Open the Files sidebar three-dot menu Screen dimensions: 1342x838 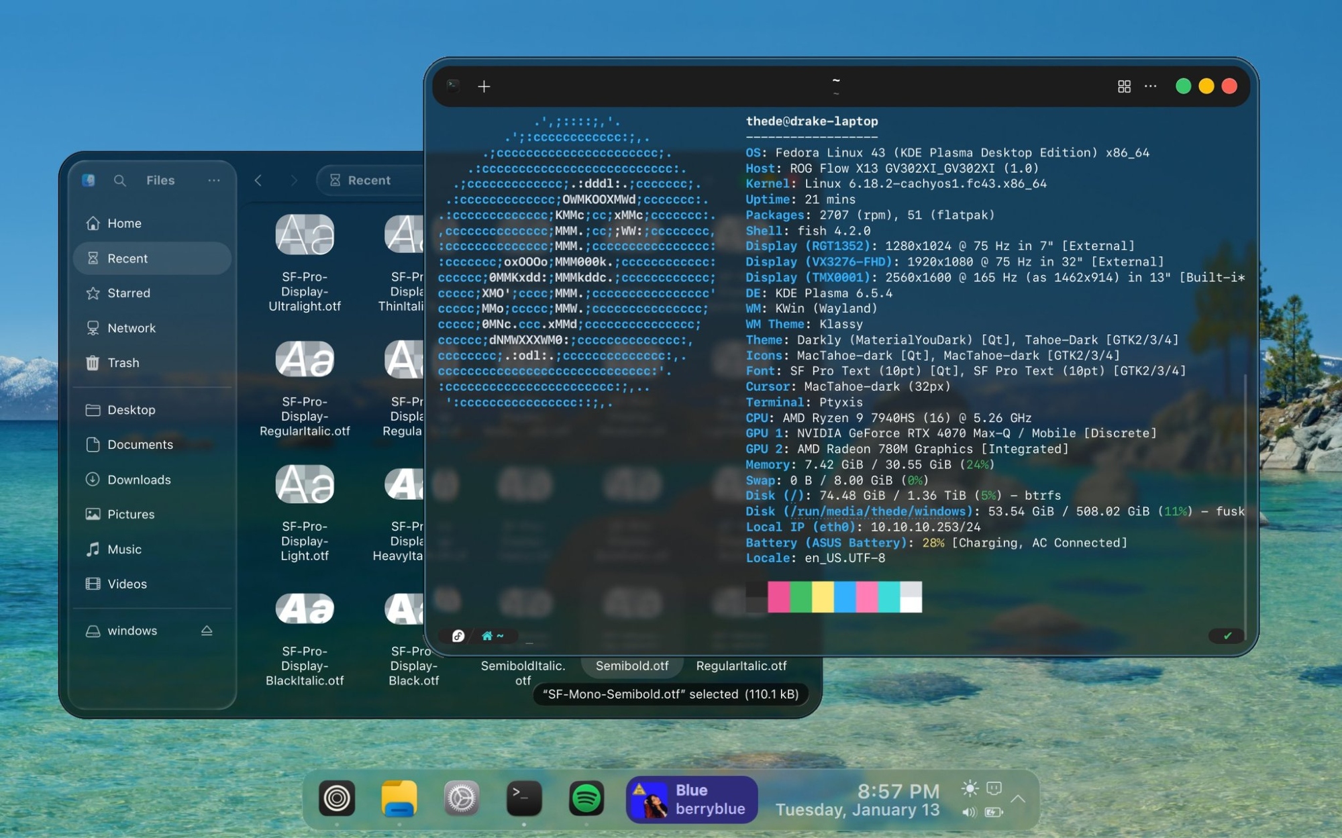click(x=213, y=180)
